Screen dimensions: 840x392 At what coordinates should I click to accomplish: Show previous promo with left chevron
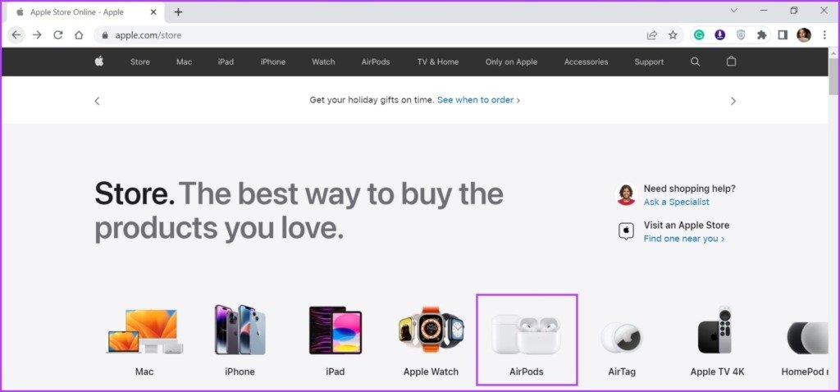pyautogui.click(x=97, y=101)
